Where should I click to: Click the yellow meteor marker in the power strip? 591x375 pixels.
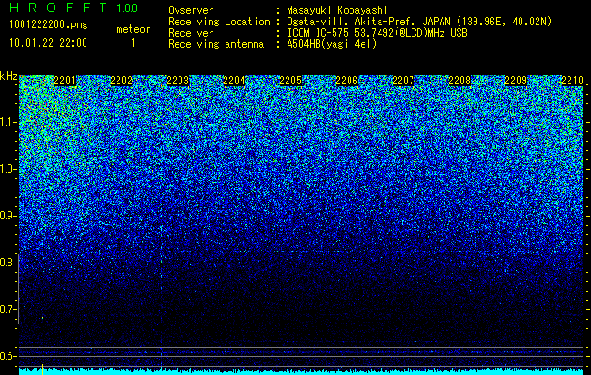[x=42, y=369]
